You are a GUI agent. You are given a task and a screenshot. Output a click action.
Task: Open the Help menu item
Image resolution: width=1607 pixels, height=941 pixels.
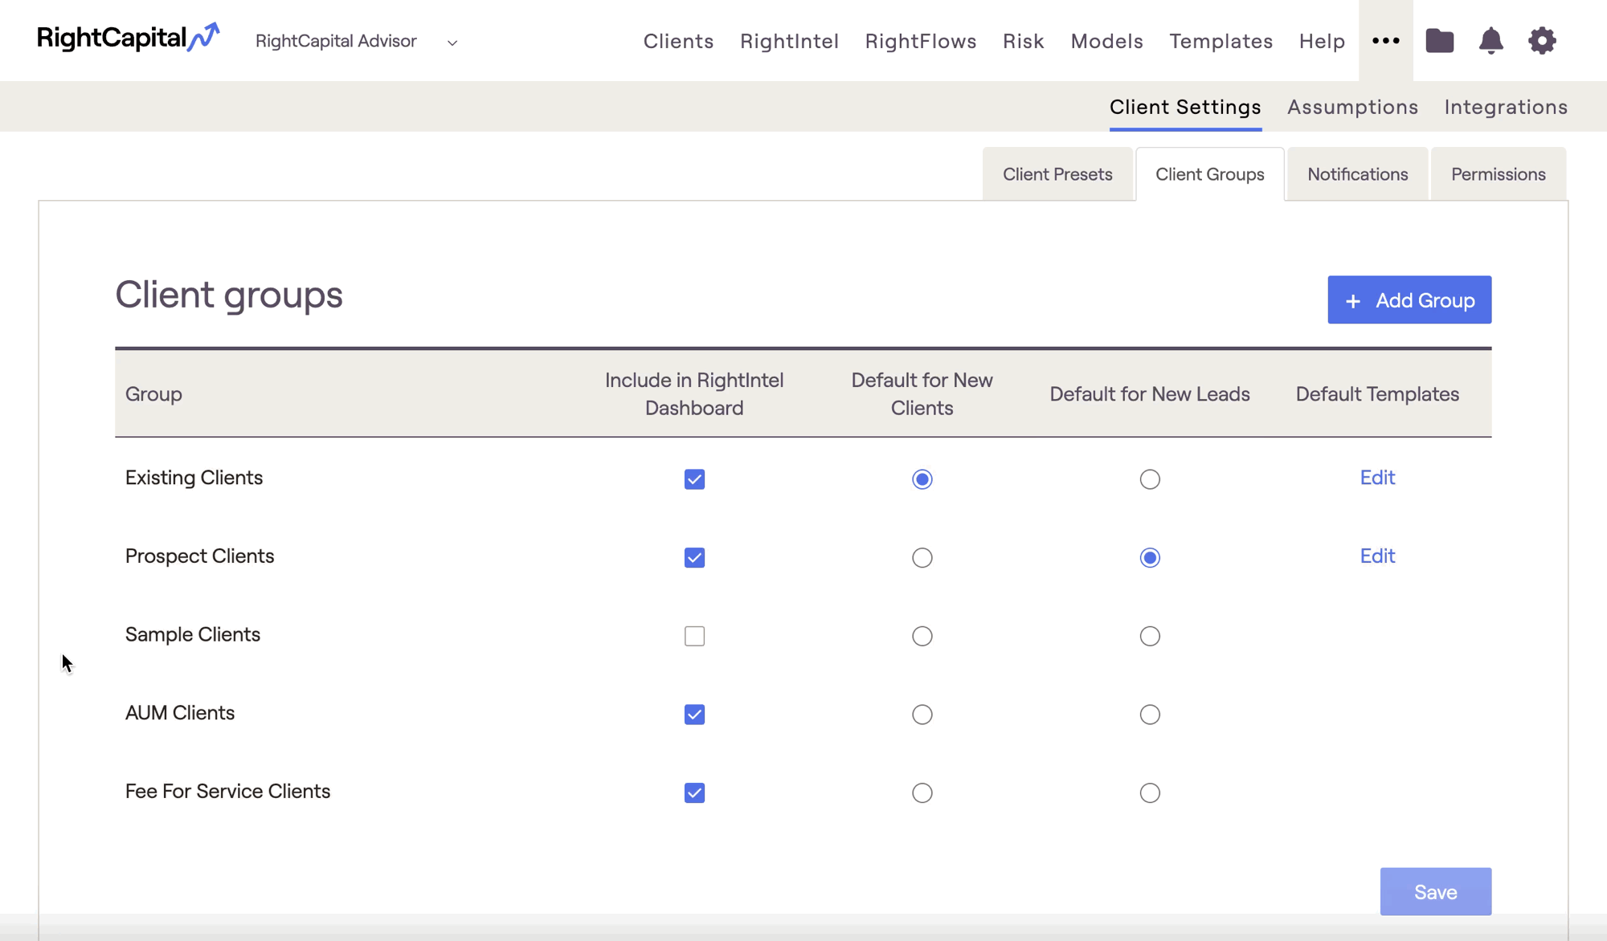point(1322,41)
